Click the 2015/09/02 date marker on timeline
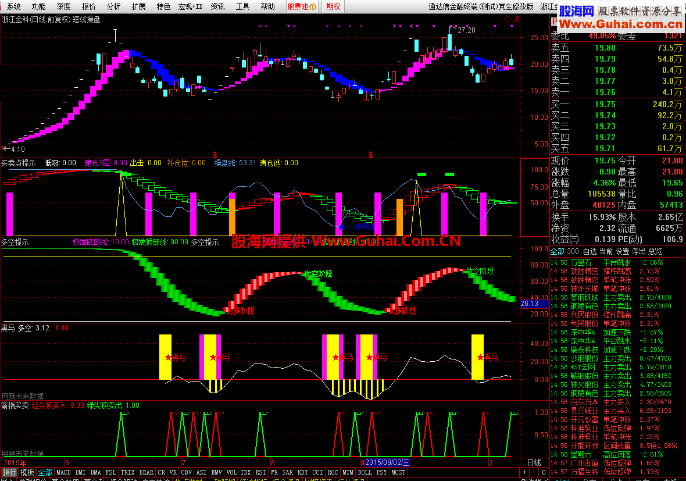The image size is (686, 481). pyautogui.click(x=387, y=462)
